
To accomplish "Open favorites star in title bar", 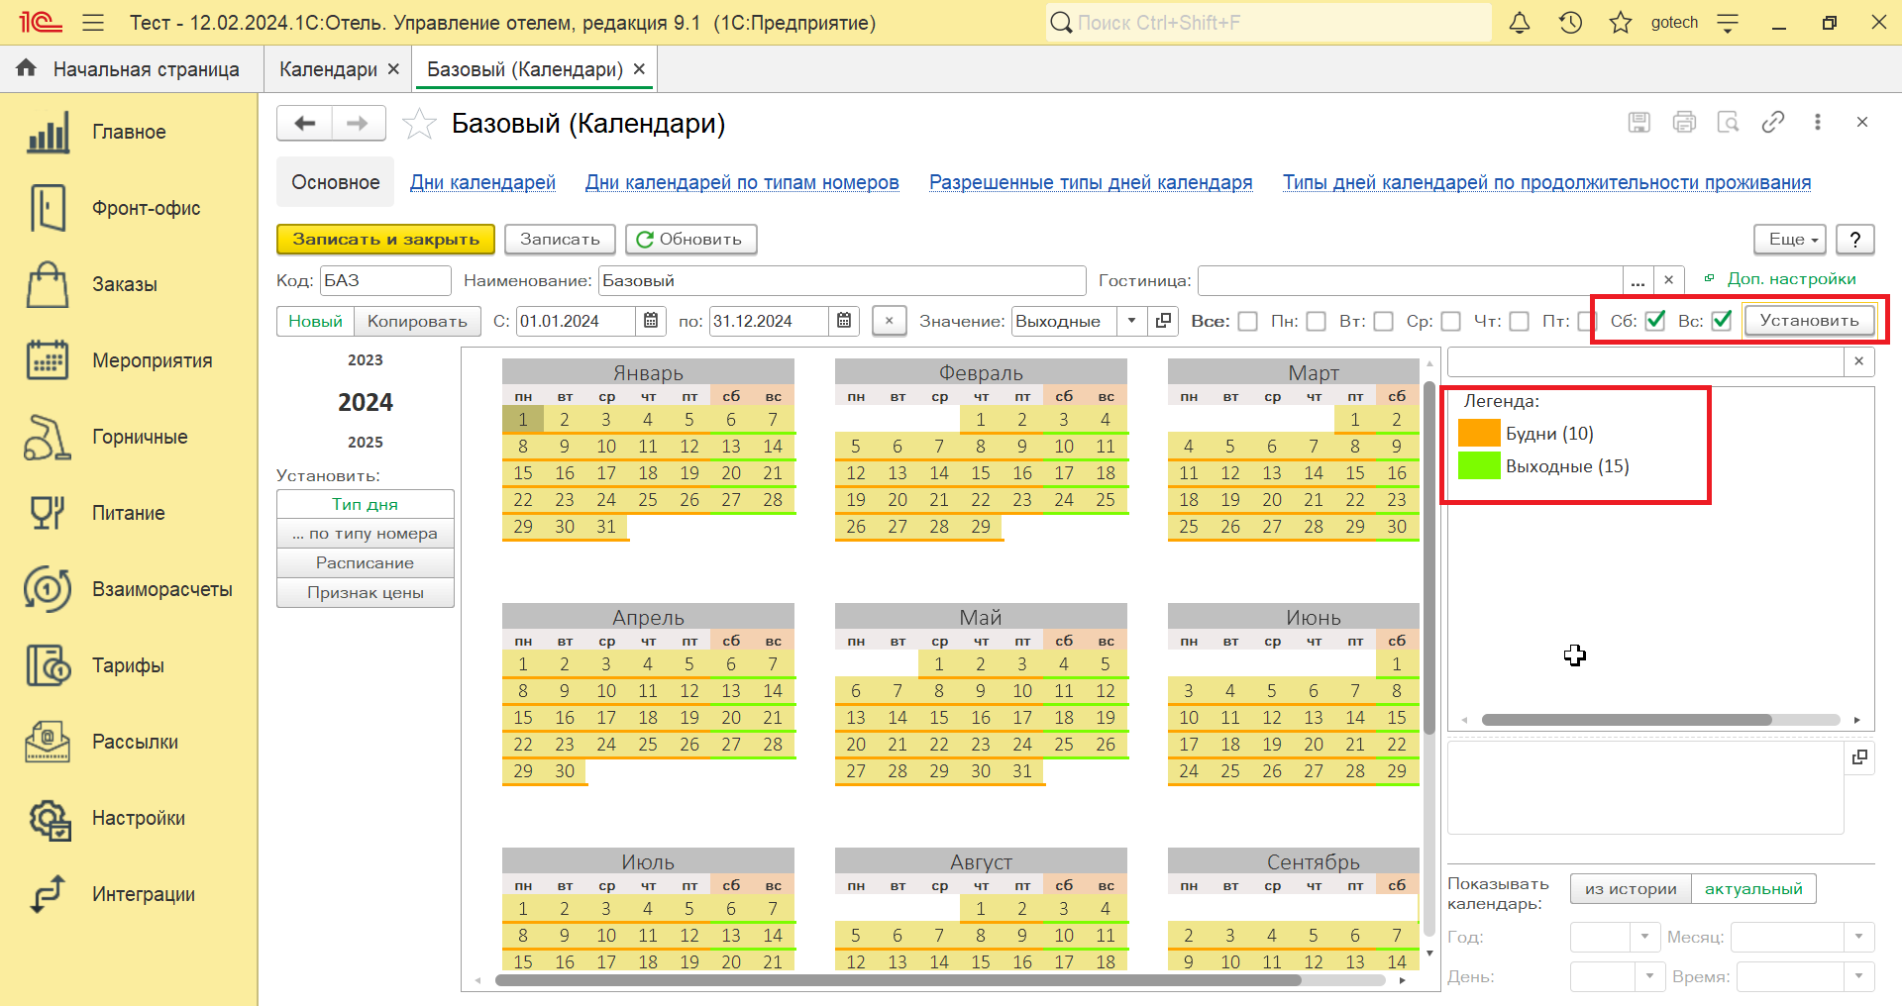I will [x=1621, y=23].
